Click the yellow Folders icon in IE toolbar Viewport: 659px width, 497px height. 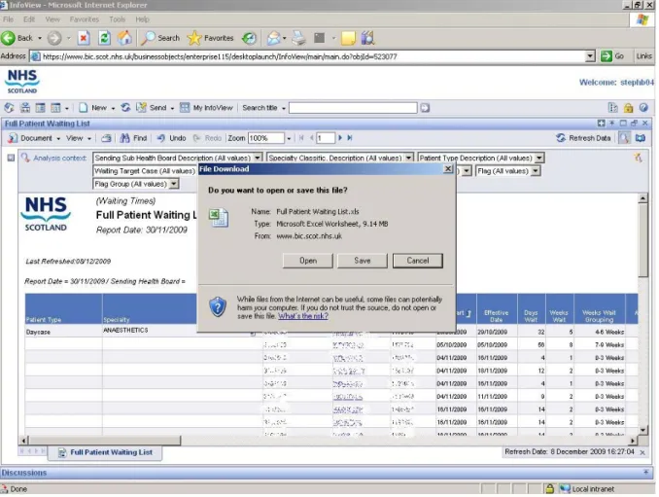click(348, 38)
